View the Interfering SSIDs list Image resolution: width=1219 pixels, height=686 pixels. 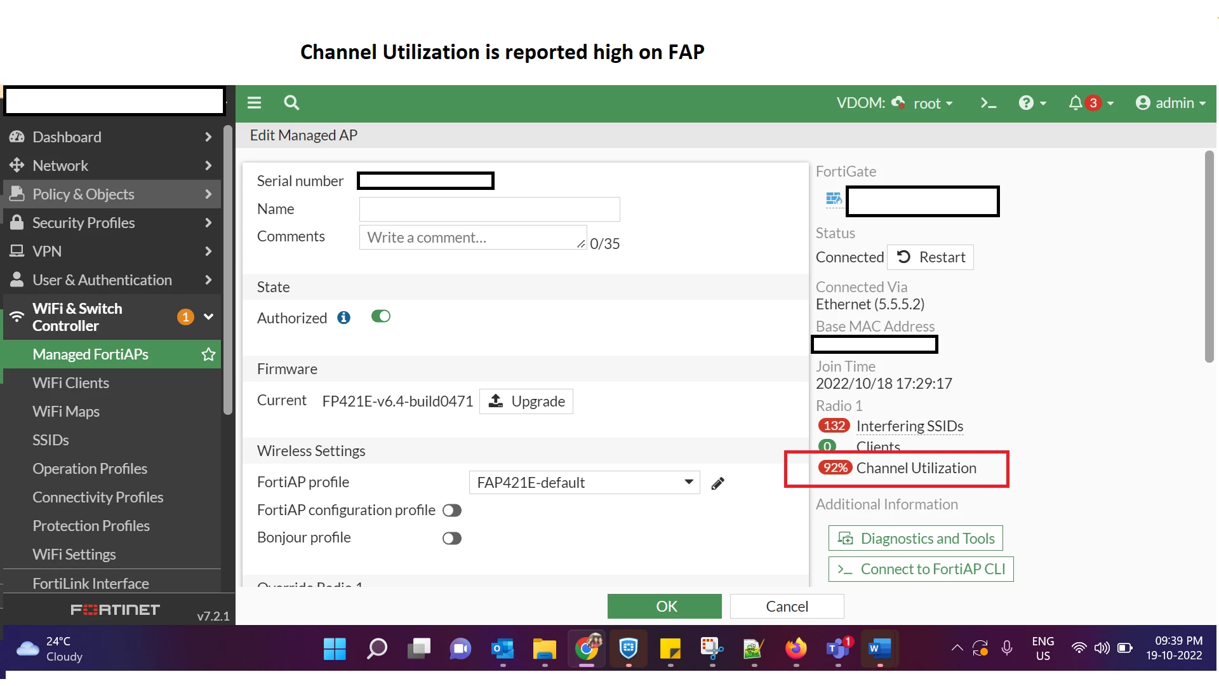pos(910,426)
